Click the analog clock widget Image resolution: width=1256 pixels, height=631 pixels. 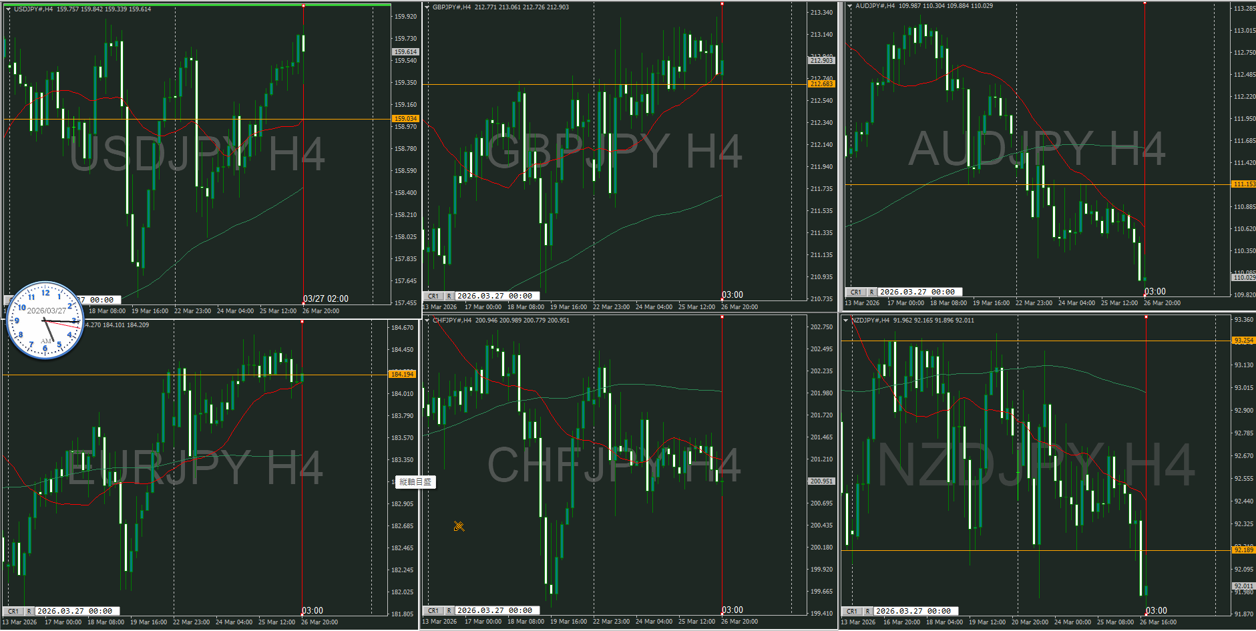pyautogui.click(x=45, y=321)
